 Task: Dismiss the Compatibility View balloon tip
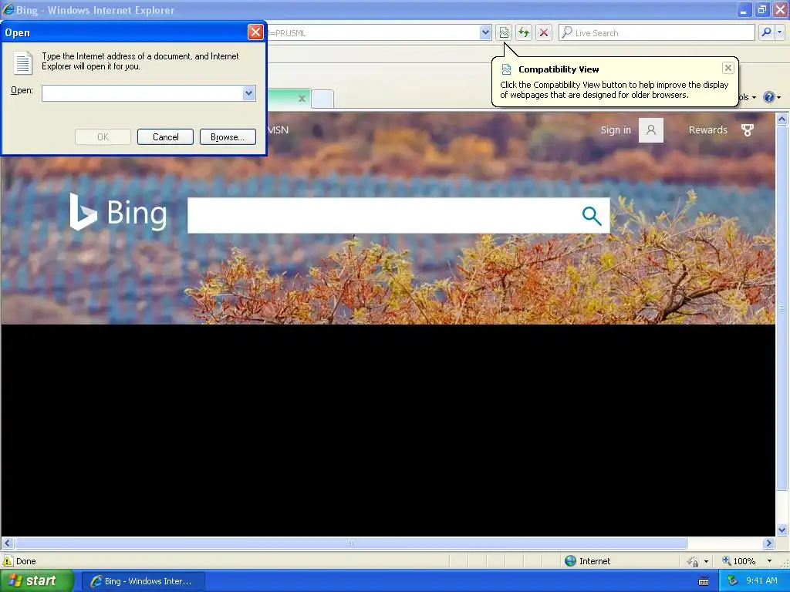pyautogui.click(x=728, y=68)
